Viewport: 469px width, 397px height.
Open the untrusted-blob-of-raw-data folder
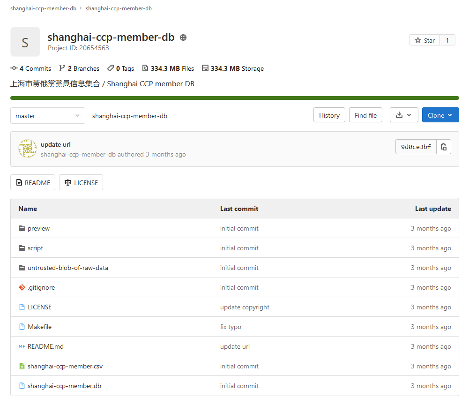point(68,268)
